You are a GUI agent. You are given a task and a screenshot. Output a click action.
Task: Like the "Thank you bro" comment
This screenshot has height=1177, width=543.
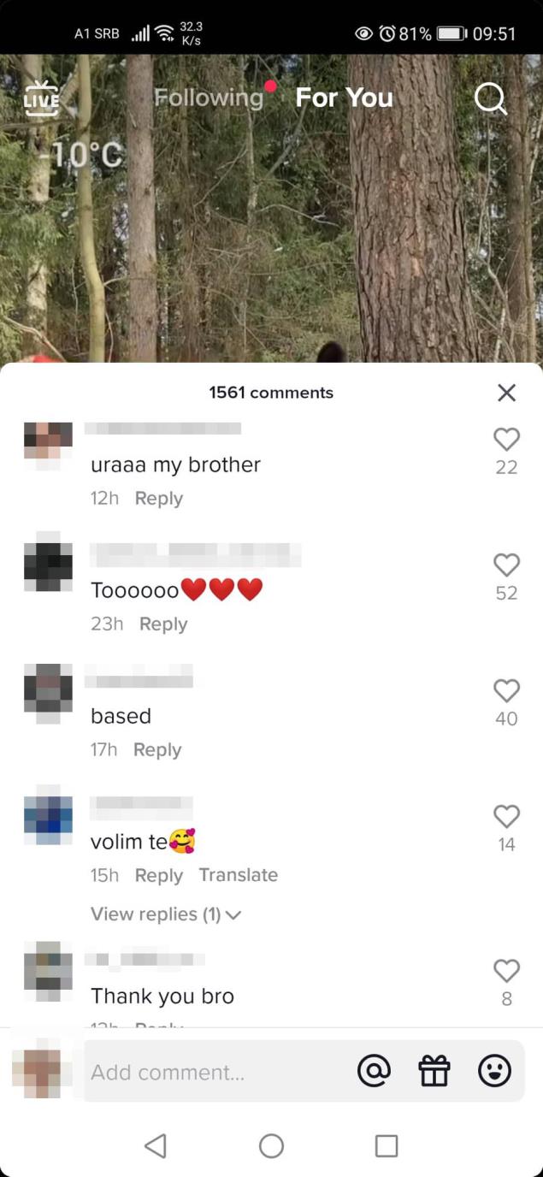(507, 971)
